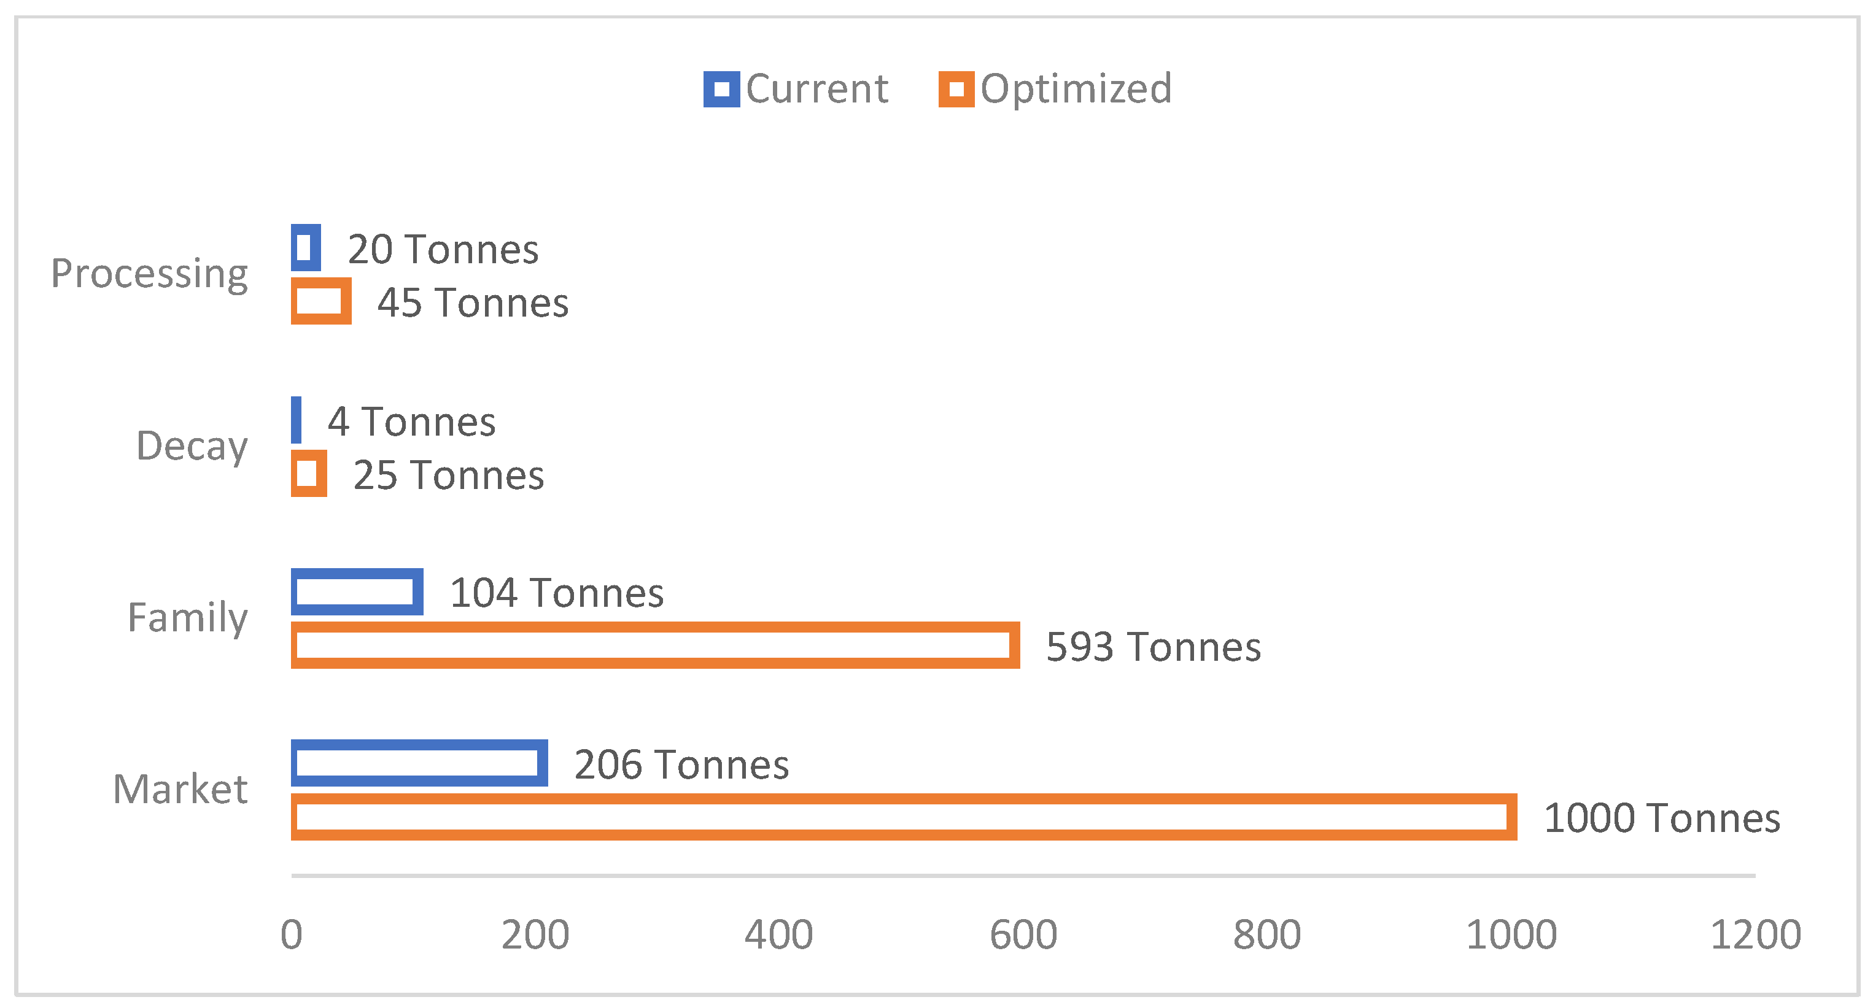
Task: Click the orange Family 593 Tonnes bar
Action: pos(654,645)
